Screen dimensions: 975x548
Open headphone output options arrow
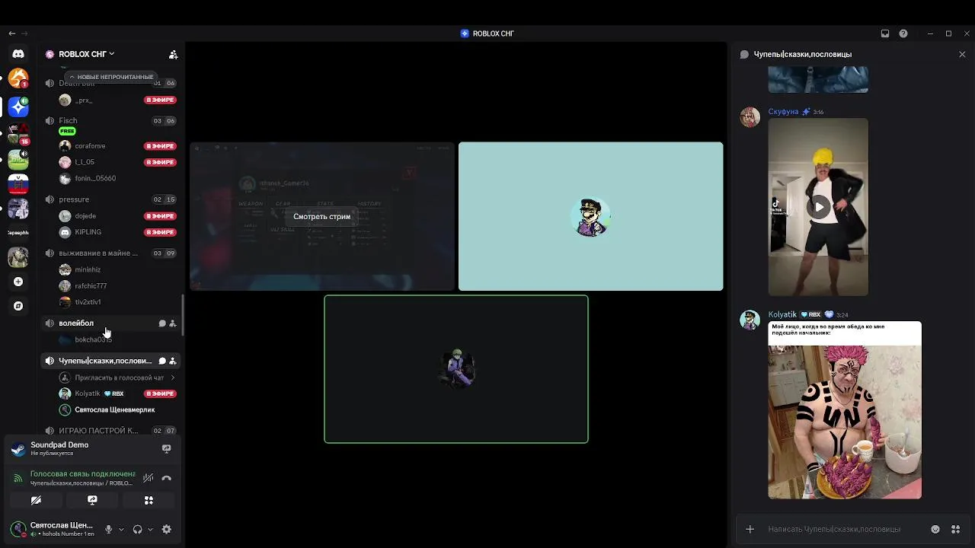[x=150, y=529]
